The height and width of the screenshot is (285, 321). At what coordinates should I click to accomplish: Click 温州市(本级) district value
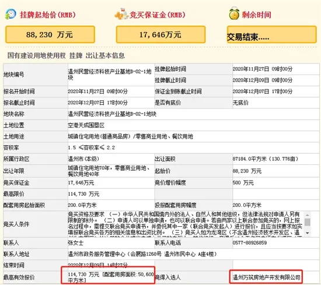pyautogui.click(x=83, y=159)
